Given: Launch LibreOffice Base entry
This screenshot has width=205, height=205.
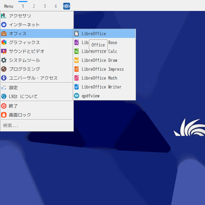Looking at the screenshot, I should point(104,42).
